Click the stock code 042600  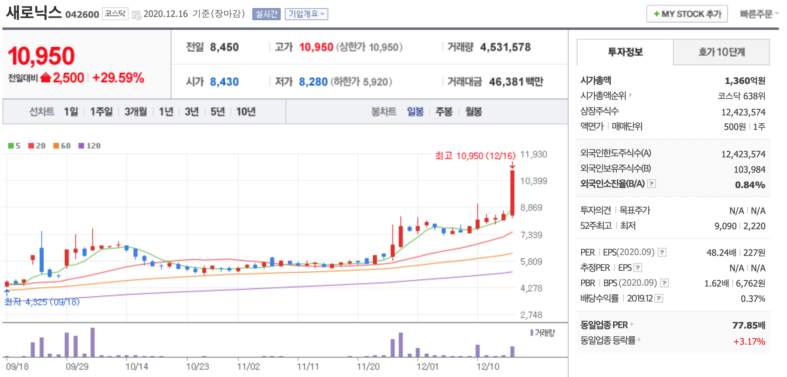click(x=82, y=15)
